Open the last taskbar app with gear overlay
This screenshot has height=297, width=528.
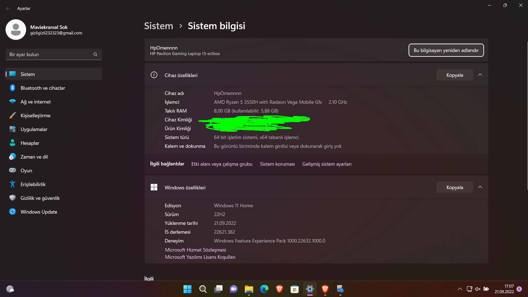(340, 289)
